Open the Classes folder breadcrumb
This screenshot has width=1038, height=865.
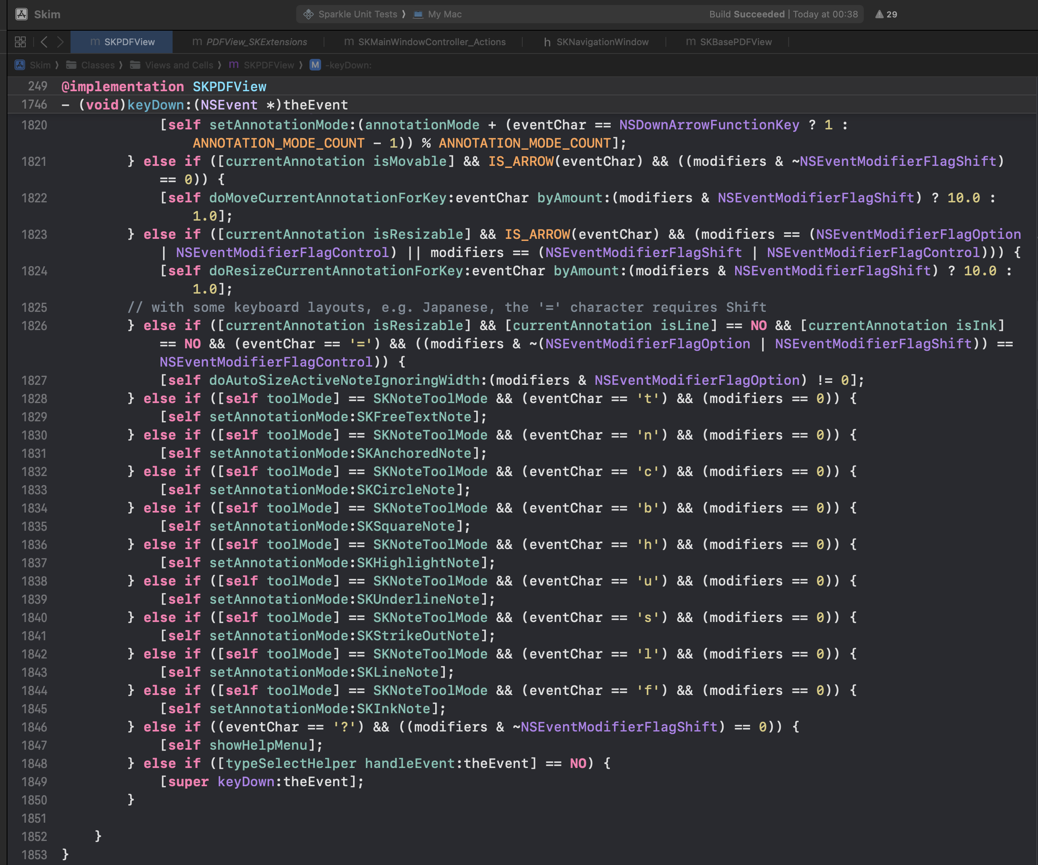tap(97, 65)
